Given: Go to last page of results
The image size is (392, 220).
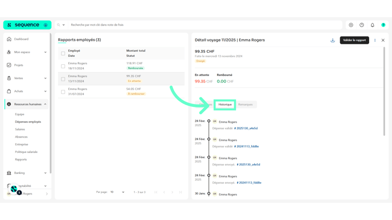Looking at the screenshot, I should point(180,192).
